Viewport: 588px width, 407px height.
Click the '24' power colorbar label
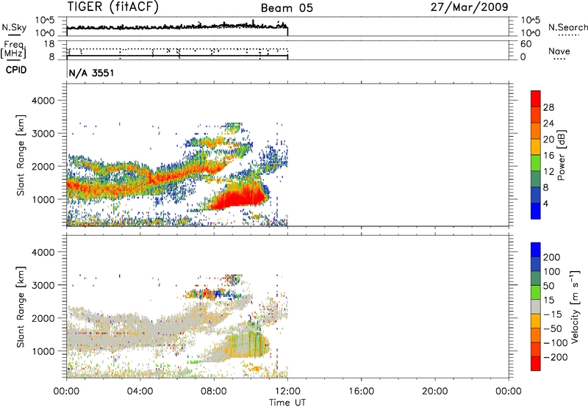point(548,123)
